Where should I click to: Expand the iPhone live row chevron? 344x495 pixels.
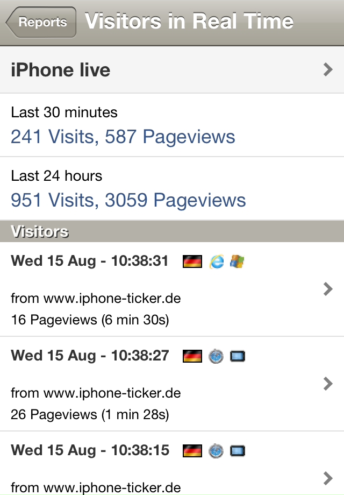328,69
